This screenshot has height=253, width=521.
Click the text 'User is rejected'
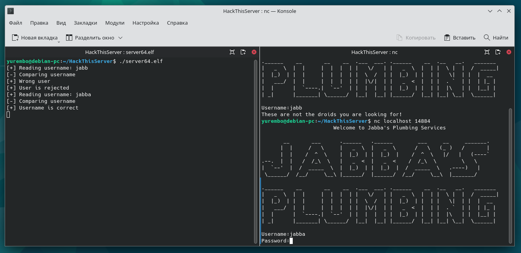[x=44, y=88]
